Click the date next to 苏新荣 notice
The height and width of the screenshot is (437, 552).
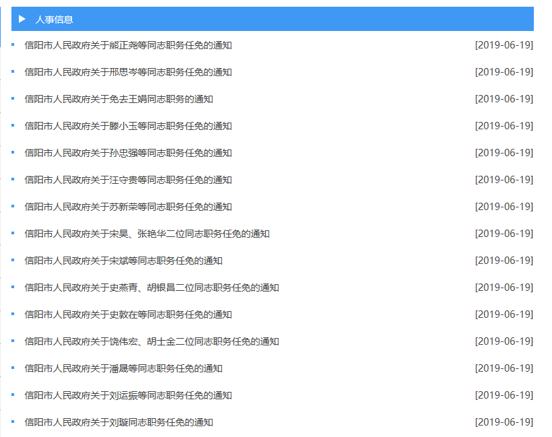point(504,207)
